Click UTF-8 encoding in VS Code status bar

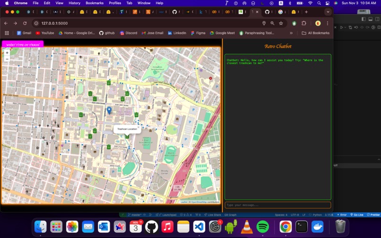pos(295,215)
